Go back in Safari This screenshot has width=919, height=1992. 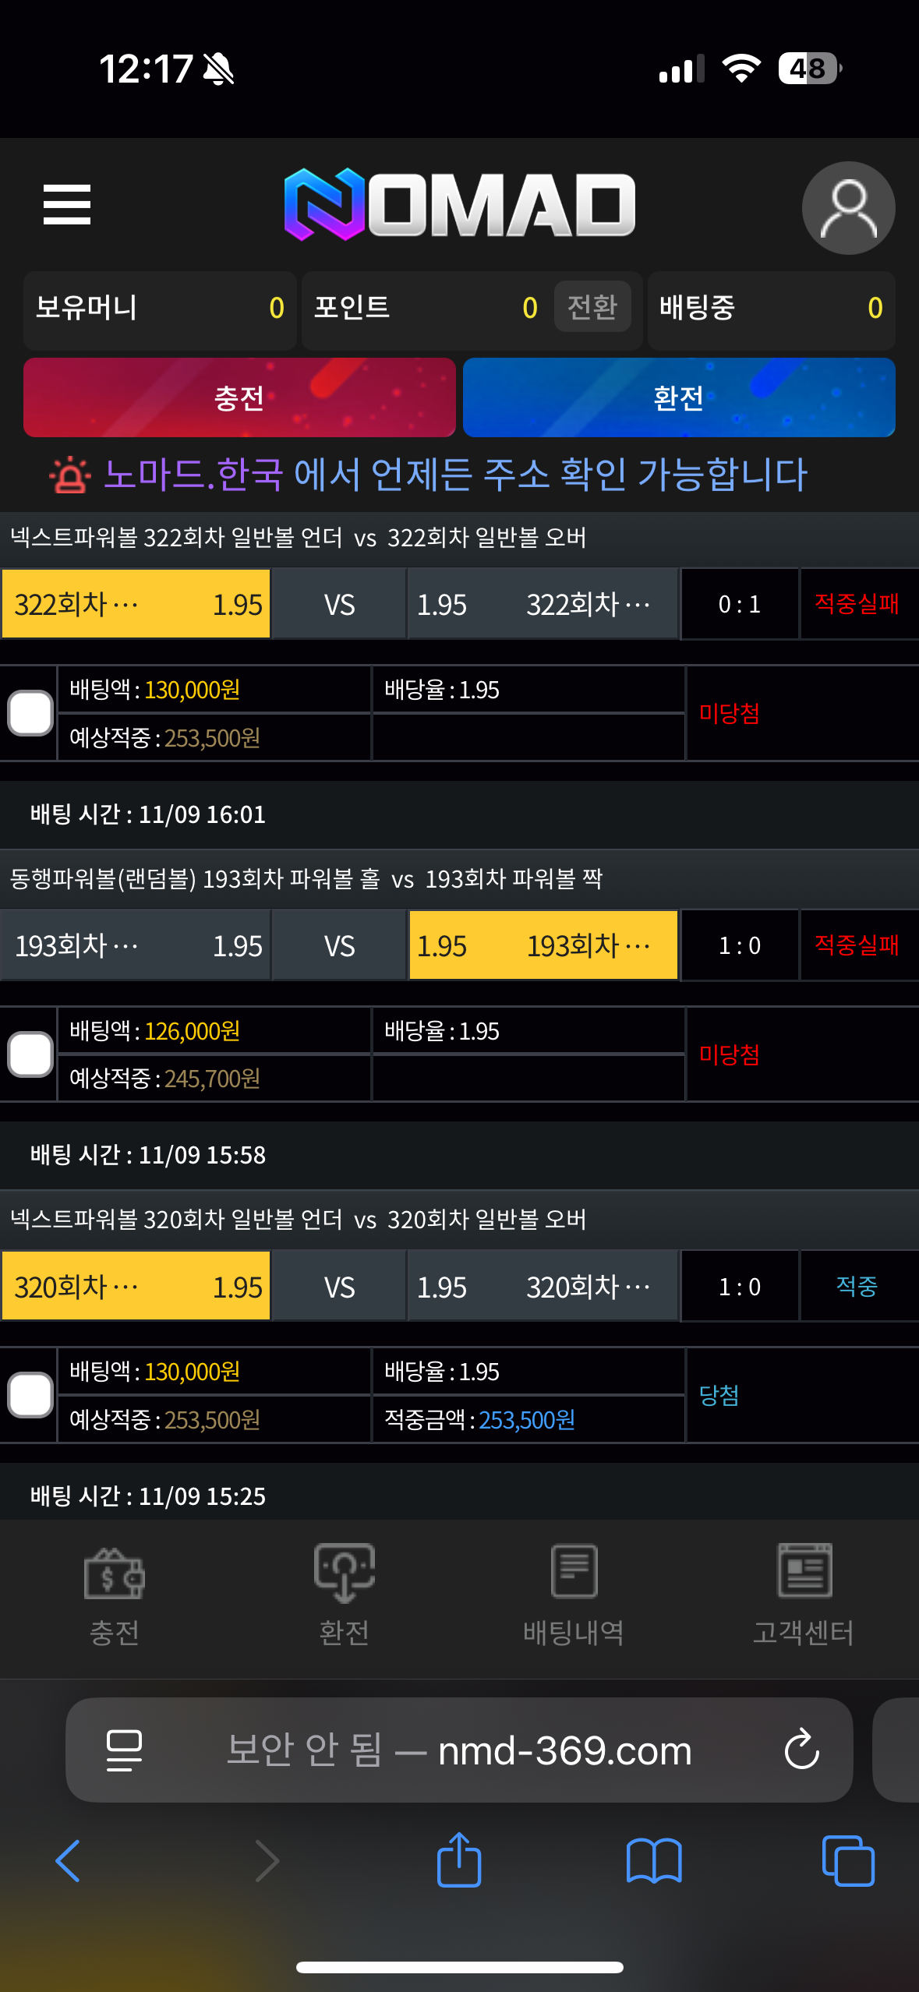click(x=68, y=1860)
